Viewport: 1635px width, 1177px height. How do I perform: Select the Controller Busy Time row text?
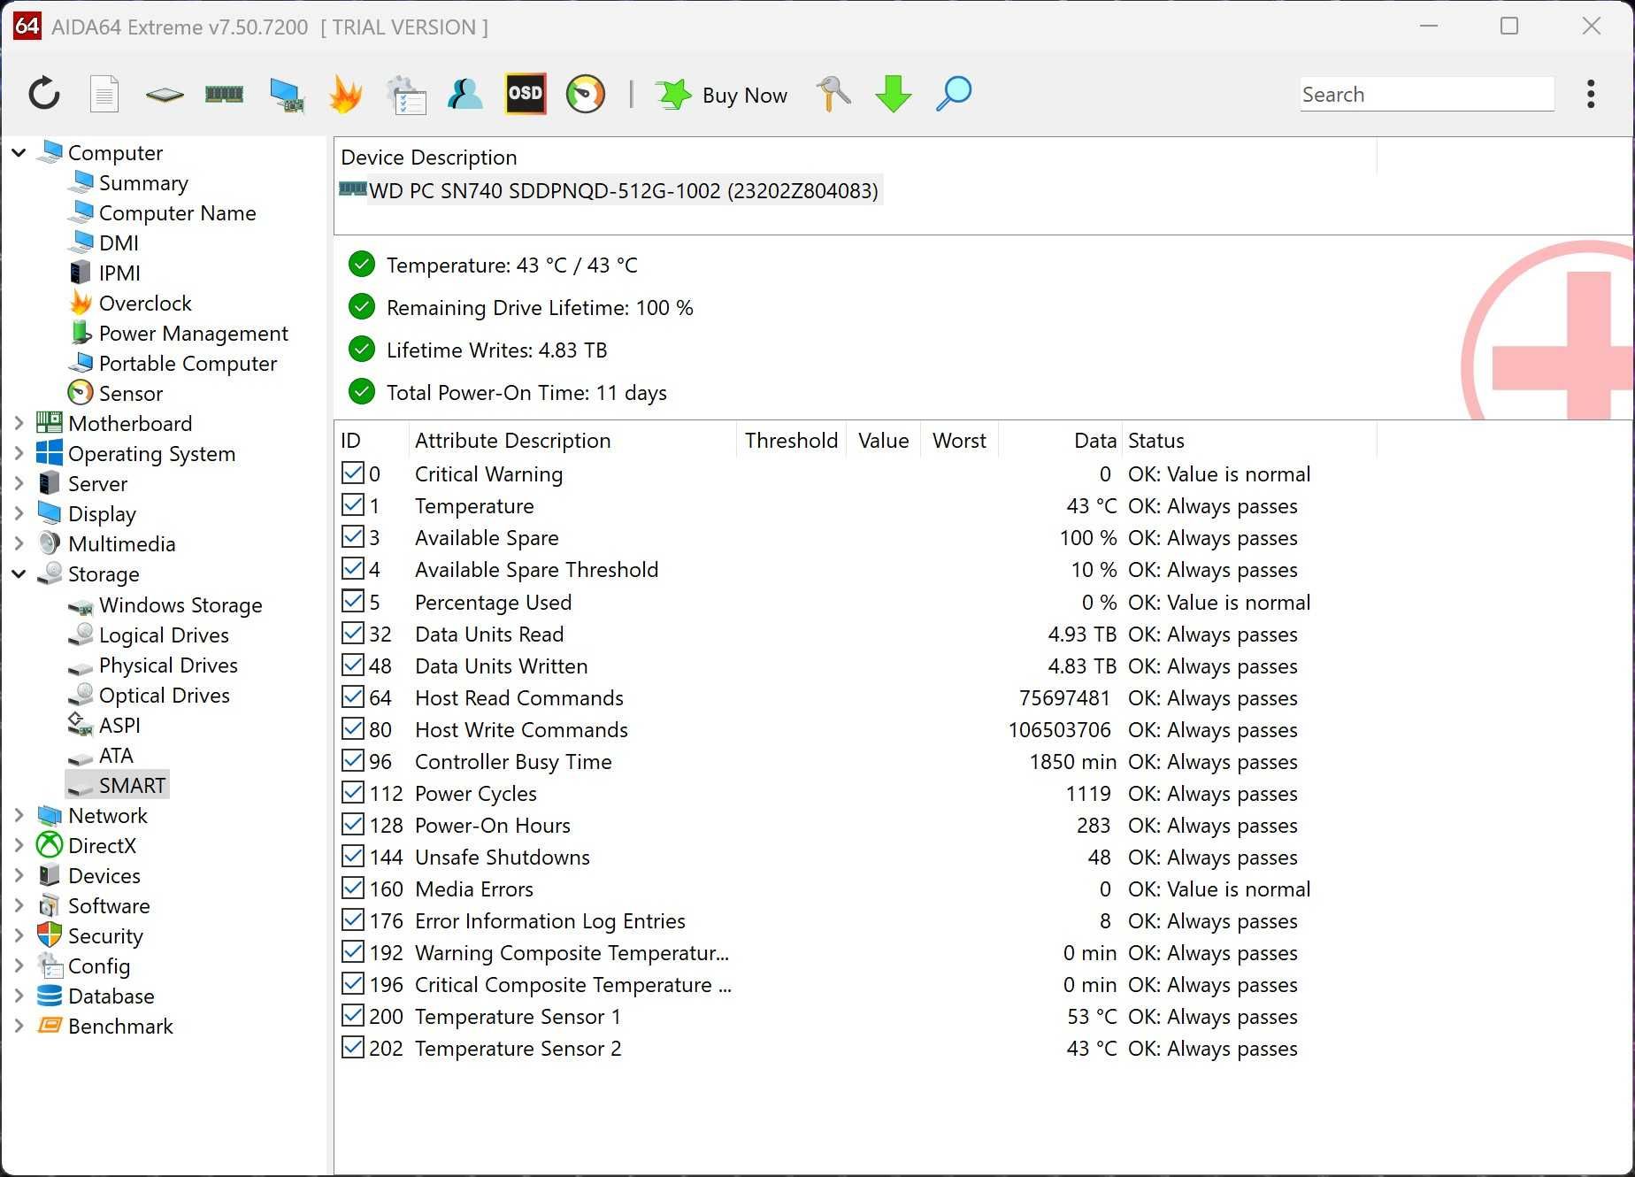[x=513, y=761]
